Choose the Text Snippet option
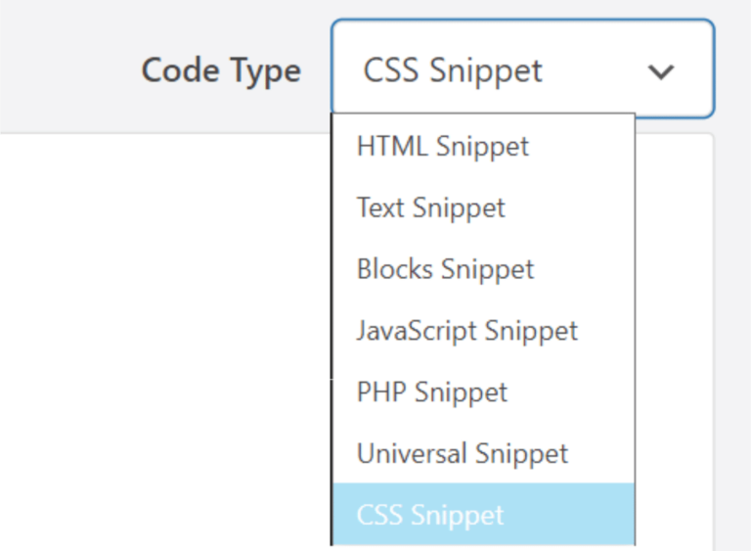The height and width of the screenshot is (551, 751). pos(431,207)
